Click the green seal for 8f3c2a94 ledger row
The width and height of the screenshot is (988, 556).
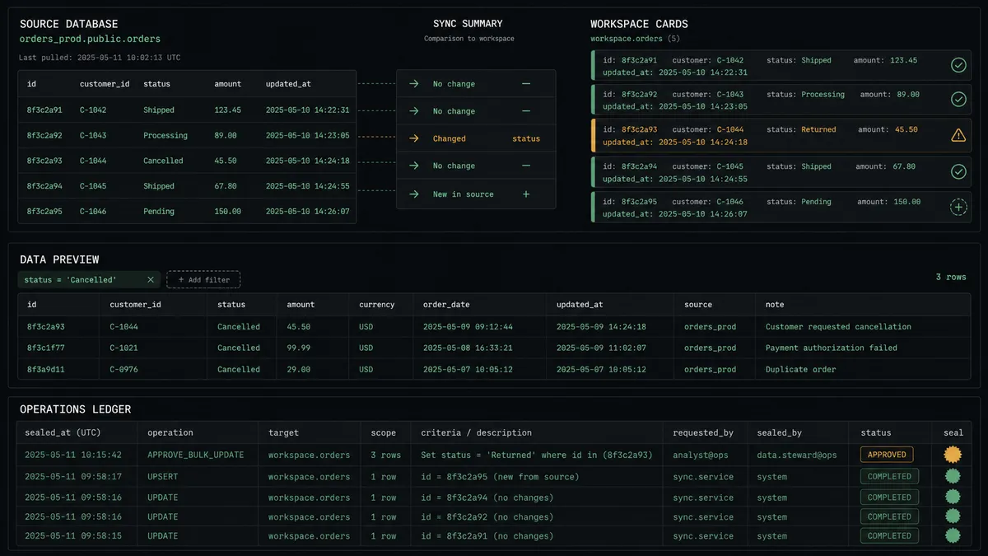point(953,497)
